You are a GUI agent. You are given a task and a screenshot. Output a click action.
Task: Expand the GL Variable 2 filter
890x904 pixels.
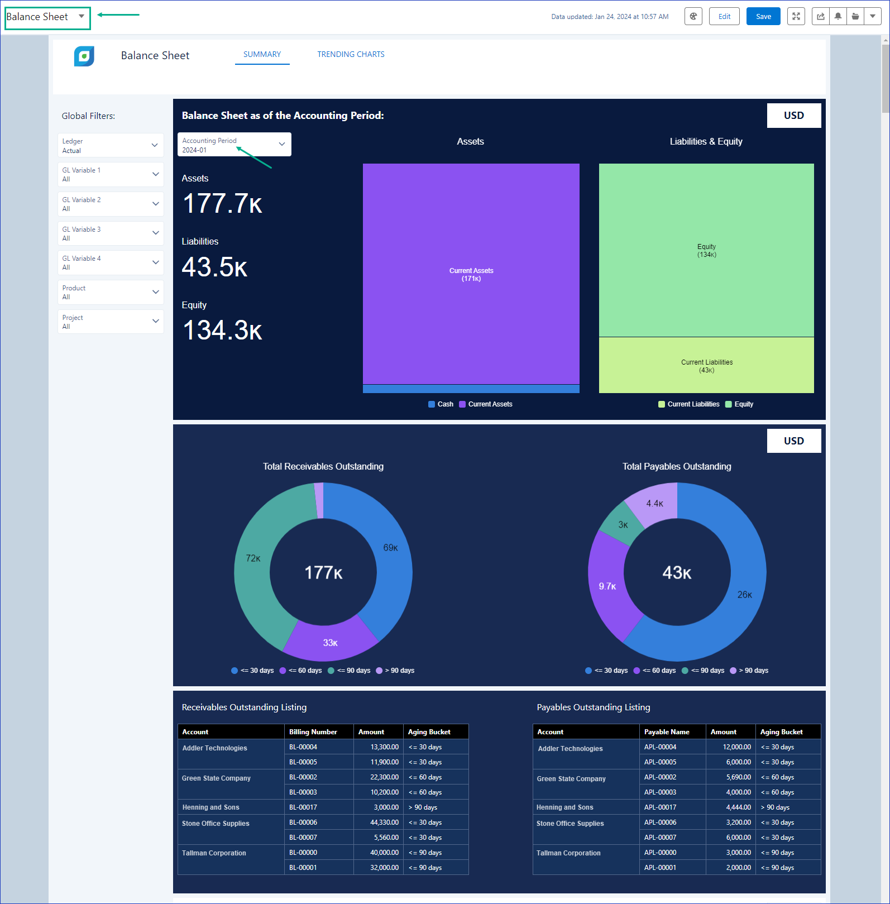[111, 204]
